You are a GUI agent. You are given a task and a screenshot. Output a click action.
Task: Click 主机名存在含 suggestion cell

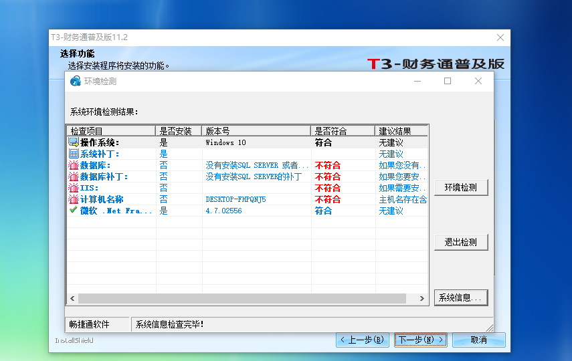pos(403,199)
